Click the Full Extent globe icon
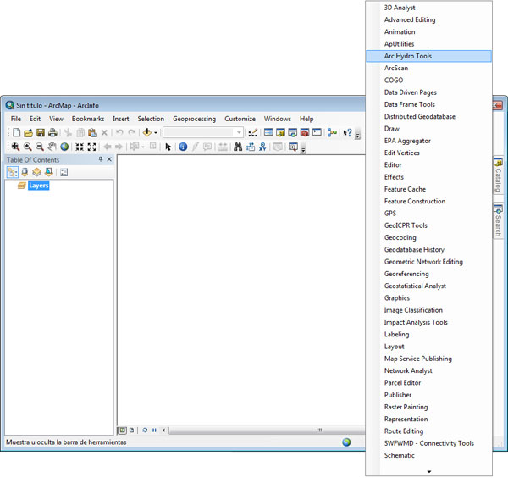 [64, 147]
